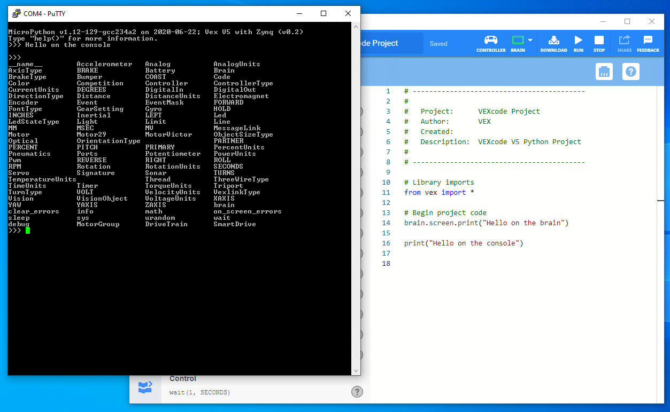Click PuTTY scrollbar up arrow
670x412 pixels.
click(x=356, y=26)
